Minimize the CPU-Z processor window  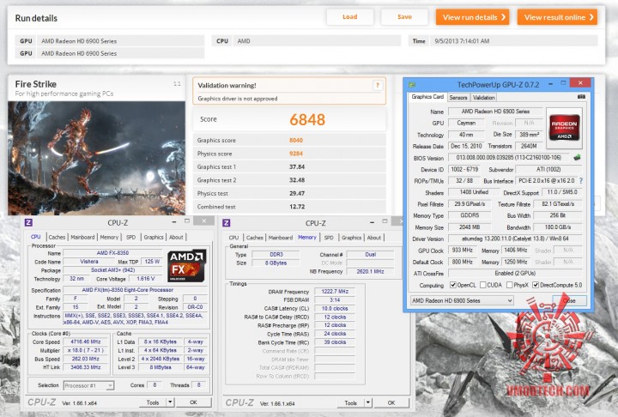pyautogui.click(x=173, y=222)
